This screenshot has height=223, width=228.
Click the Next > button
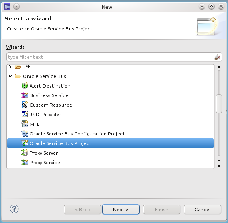(x=121, y=210)
